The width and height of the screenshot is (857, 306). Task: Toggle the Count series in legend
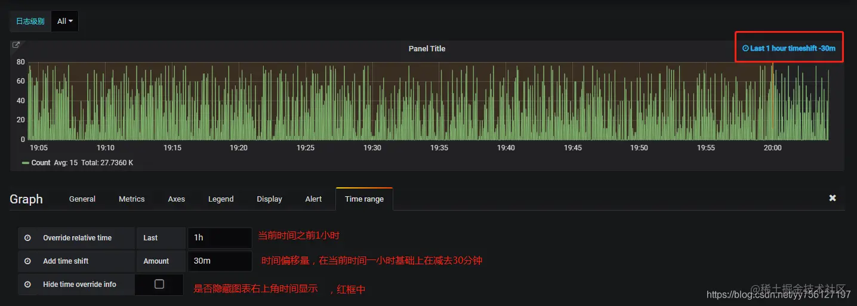(41, 163)
